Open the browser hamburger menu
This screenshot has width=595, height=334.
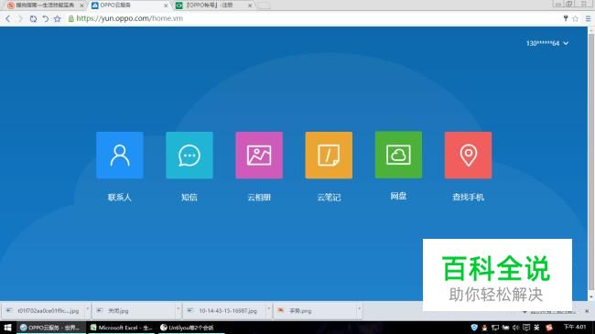[x=588, y=18]
